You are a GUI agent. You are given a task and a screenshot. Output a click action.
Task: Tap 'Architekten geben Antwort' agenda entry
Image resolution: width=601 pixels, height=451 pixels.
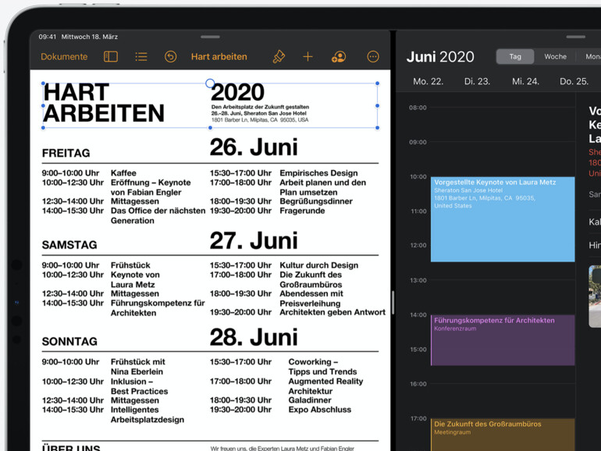point(333,313)
